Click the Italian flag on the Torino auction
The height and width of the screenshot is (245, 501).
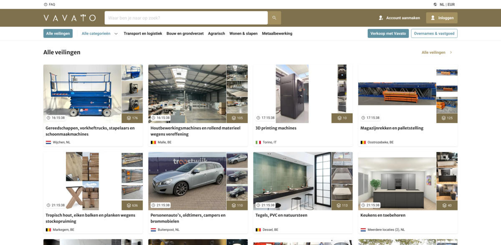point(258,142)
